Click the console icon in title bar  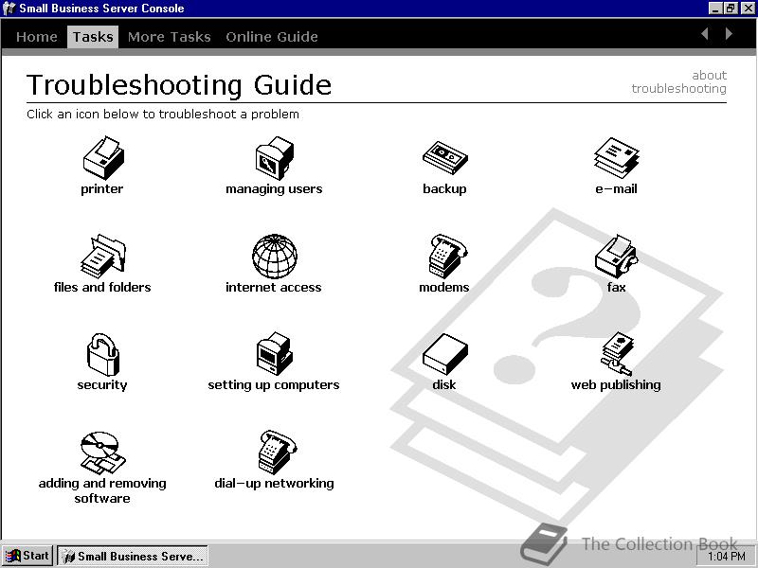coord(9,9)
